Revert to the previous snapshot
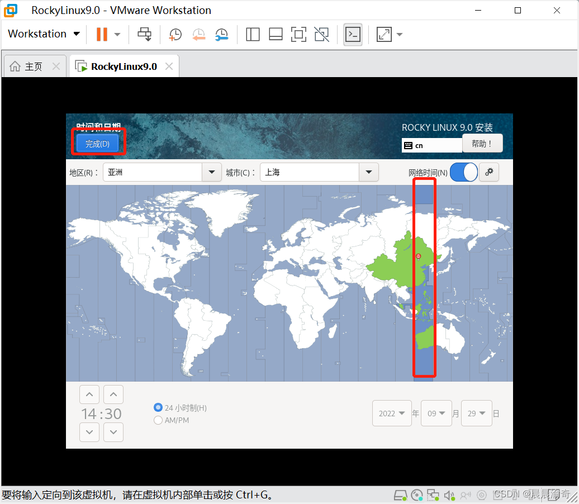This screenshot has width=579, height=504. point(198,34)
